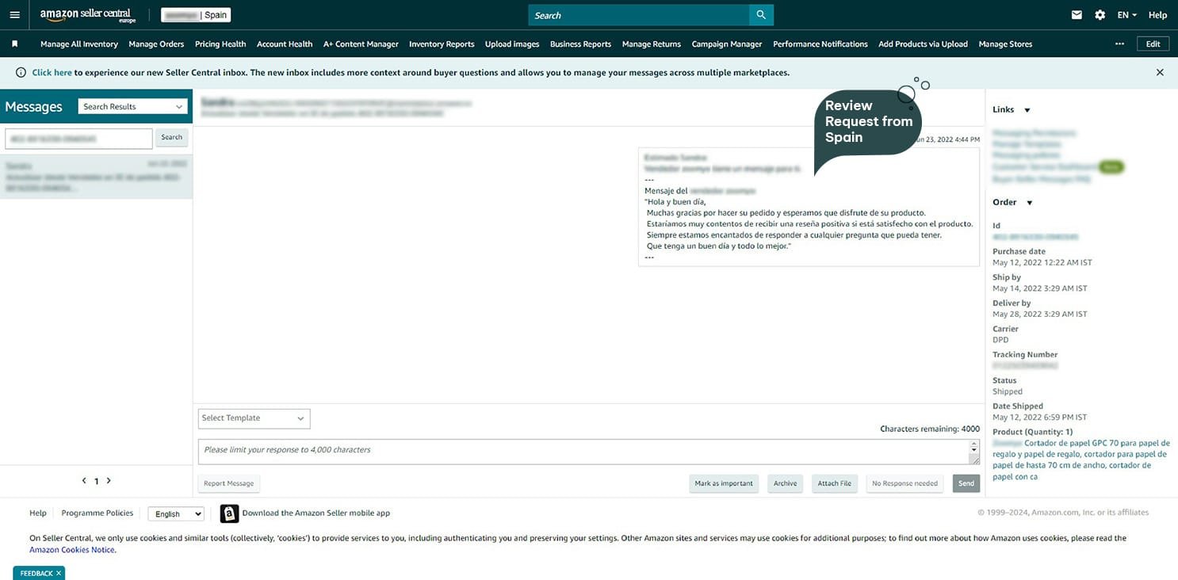
Task: Open the mail messages icon
Action: (1077, 15)
